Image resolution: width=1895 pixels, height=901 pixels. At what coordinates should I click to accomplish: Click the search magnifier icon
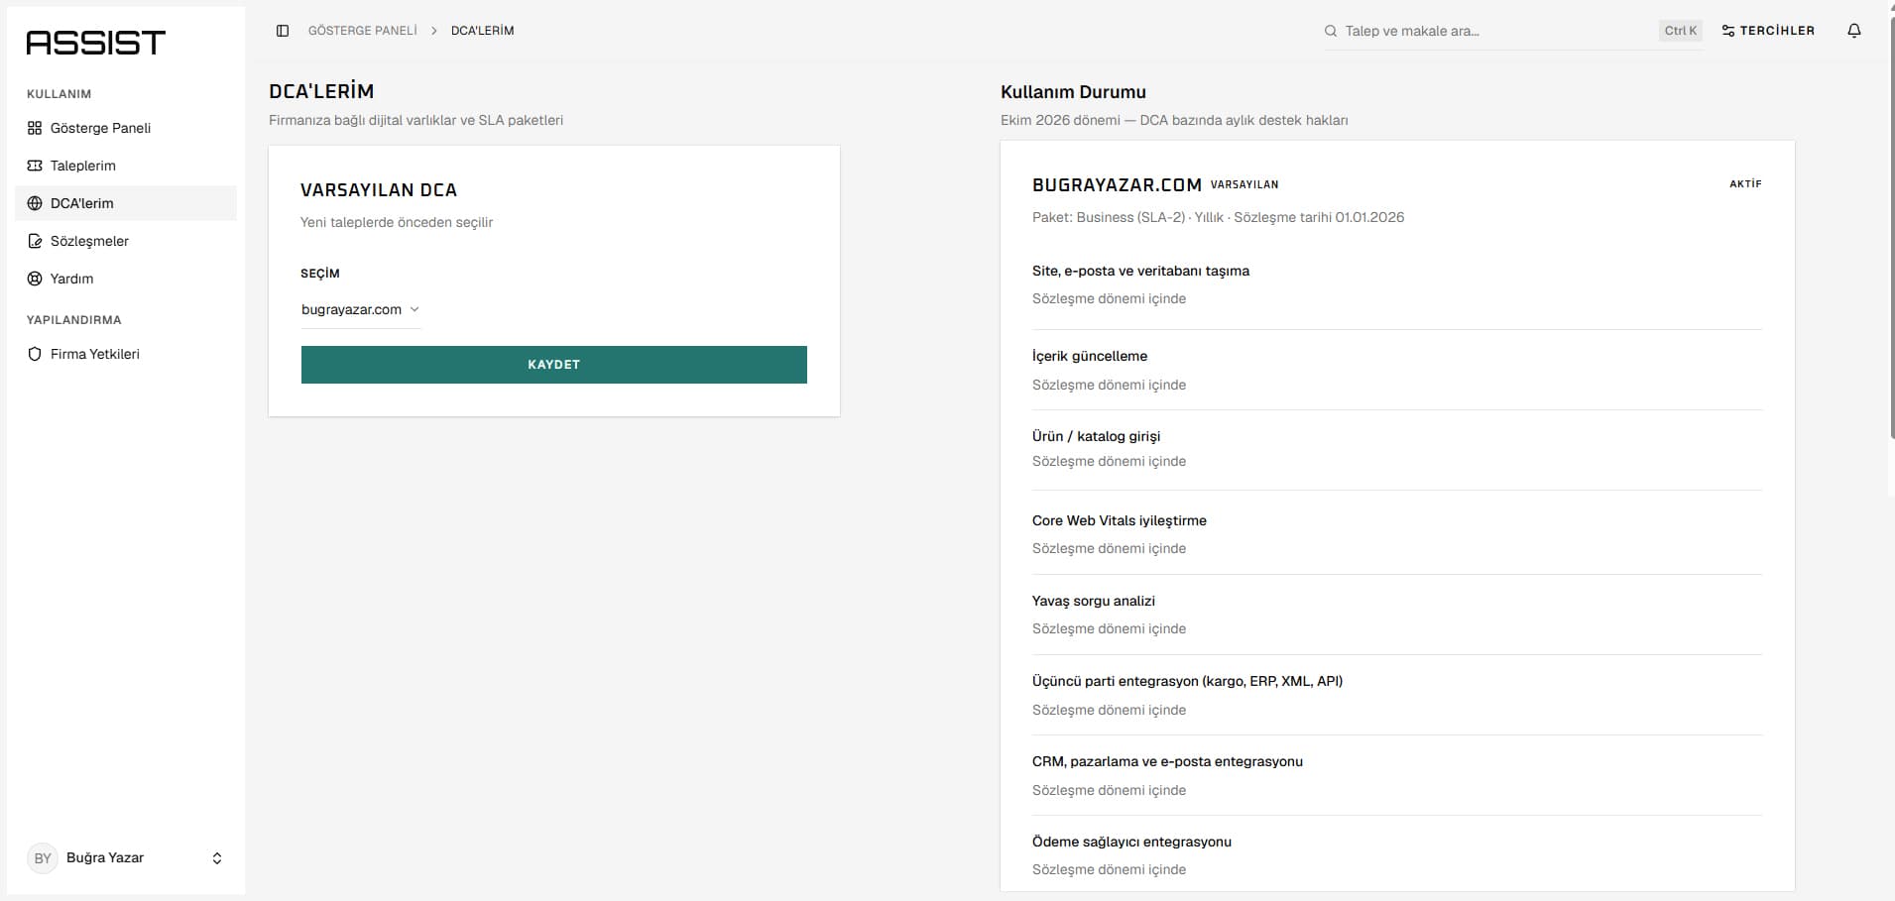1331,31
